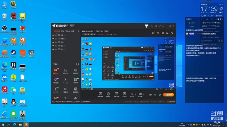
Task: Select the active orange scene tab
Action: (57, 31)
